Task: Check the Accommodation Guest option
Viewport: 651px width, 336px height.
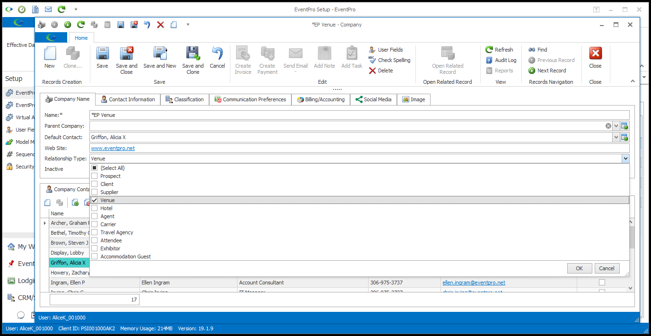Action: click(95, 256)
